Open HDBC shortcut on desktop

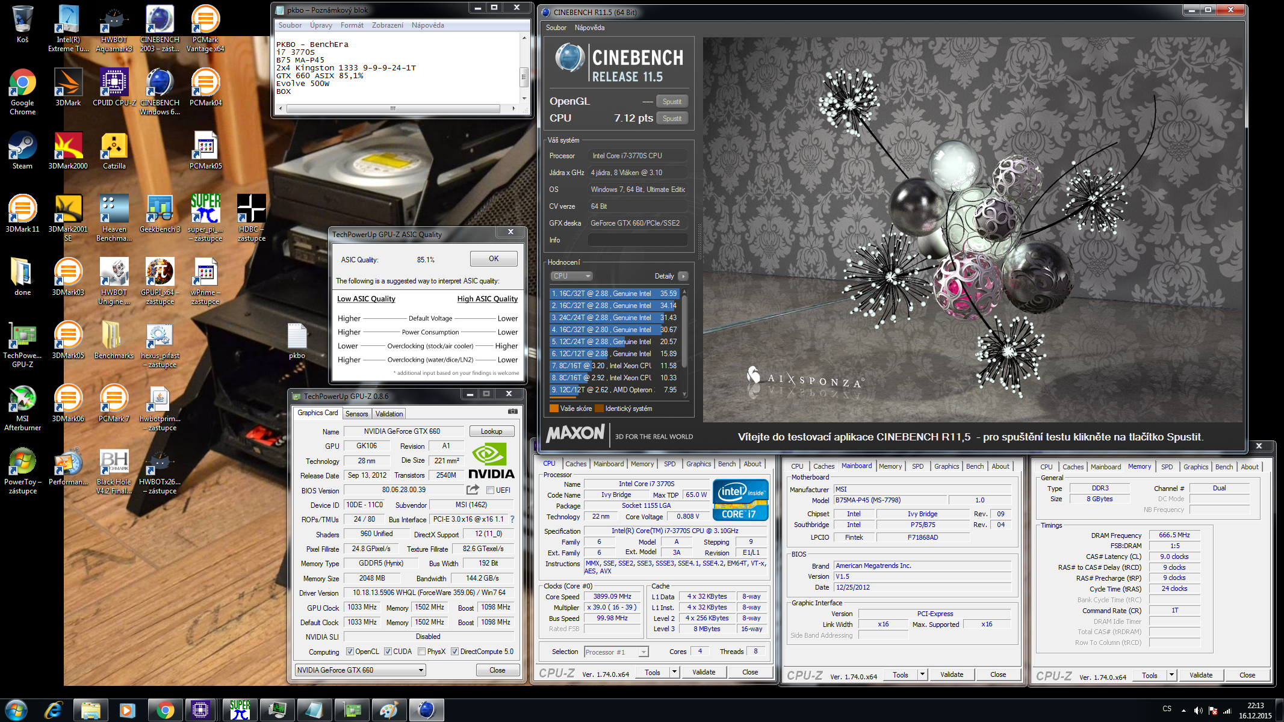click(x=251, y=218)
